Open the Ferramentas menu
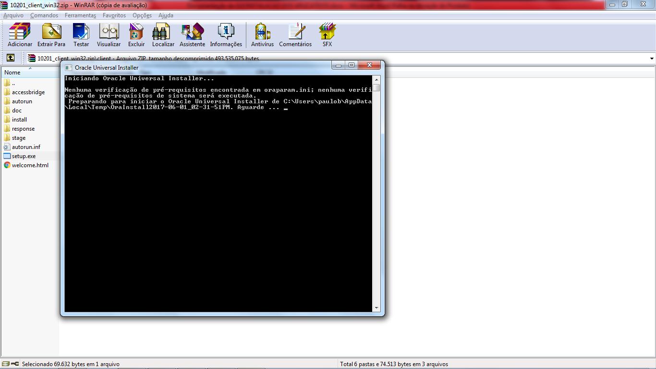The height and width of the screenshot is (369, 656). (x=80, y=15)
